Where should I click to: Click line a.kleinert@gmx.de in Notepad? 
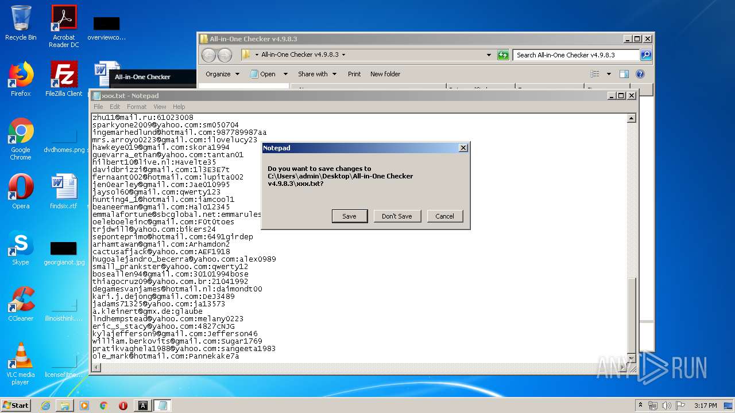[x=147, y=311]
